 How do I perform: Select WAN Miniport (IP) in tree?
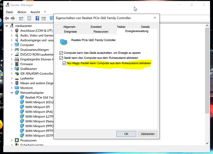coord(38,107)
